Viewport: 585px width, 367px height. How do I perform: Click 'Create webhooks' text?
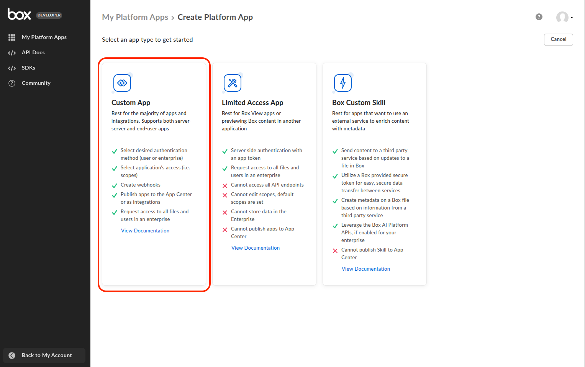[x=141, y=185]
